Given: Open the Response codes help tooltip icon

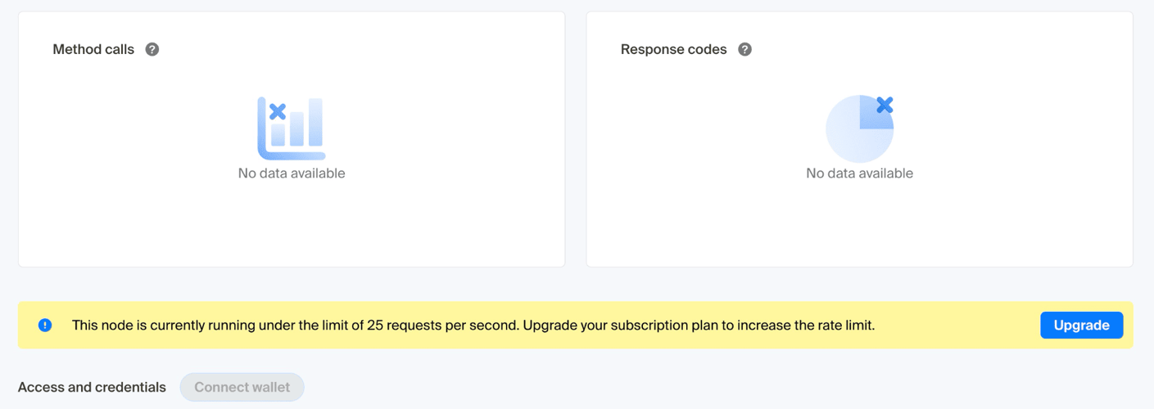Looking at the screenshot, I should [744, 49].
